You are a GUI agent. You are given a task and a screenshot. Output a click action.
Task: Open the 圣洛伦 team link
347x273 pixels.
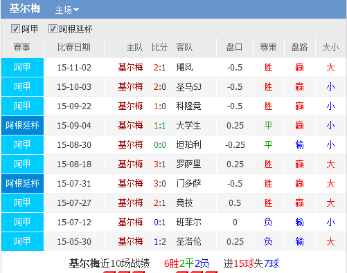pyautogui.click(x=188, y=242)
